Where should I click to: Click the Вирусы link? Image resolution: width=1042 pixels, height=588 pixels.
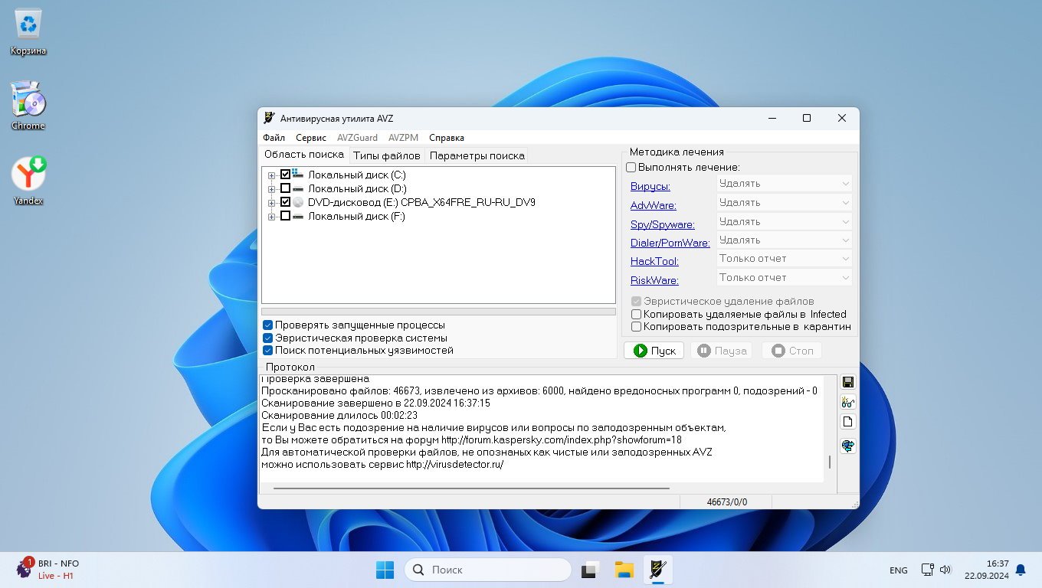pyautogui.click(x=650, y=186)
